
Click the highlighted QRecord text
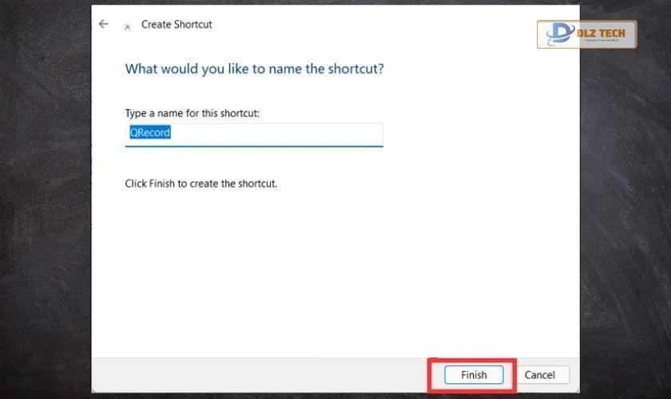pos(150,132)
